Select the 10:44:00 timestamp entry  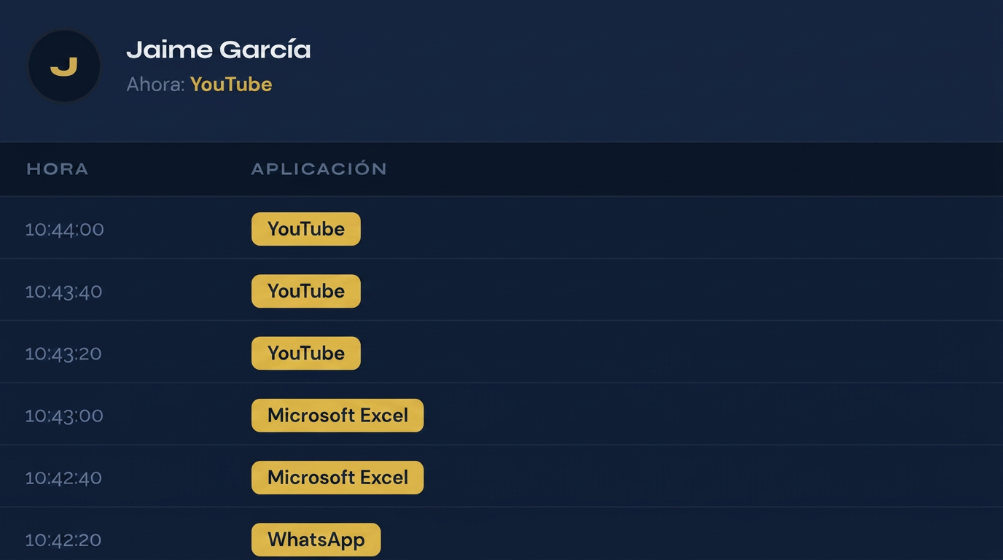click(x=64, y=229)
